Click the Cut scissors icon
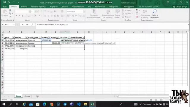190x107 pixels. (x=10, y=10)
